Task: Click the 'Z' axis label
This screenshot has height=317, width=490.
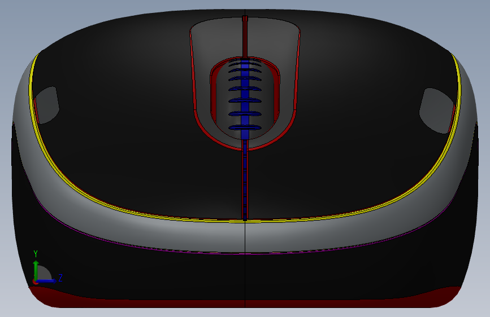Action: 60,278
